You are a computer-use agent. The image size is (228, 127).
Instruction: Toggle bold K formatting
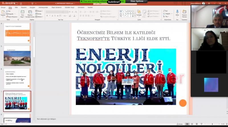(x=47, y=16)
